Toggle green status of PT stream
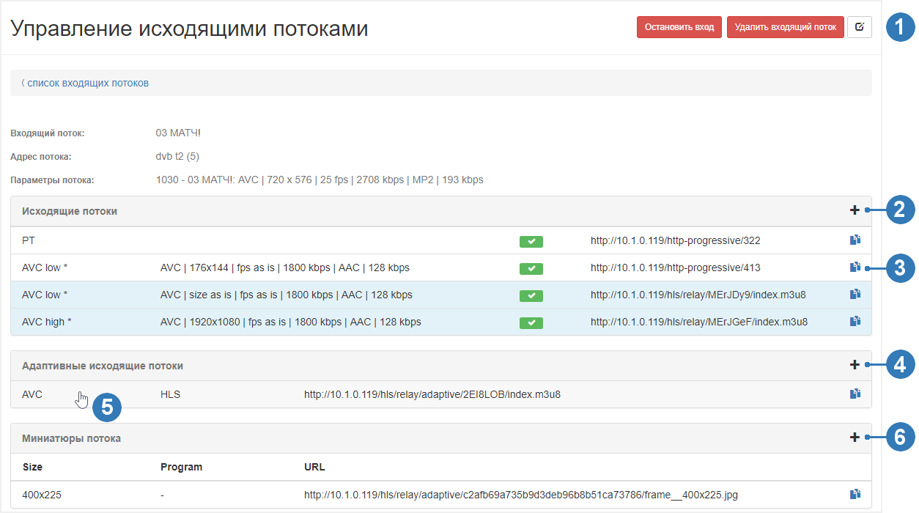This screenshot has width=919, height=513. point(531,241)
